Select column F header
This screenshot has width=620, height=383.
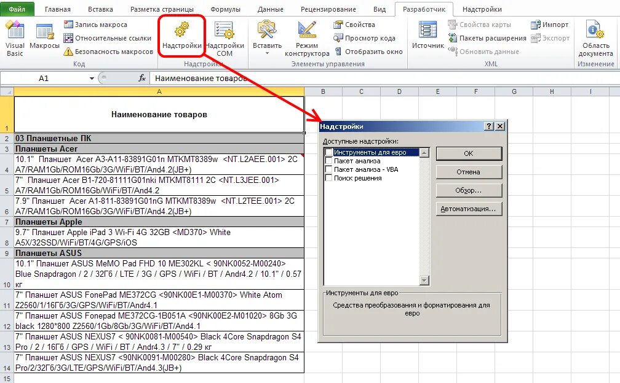click(x=475, y=91)
